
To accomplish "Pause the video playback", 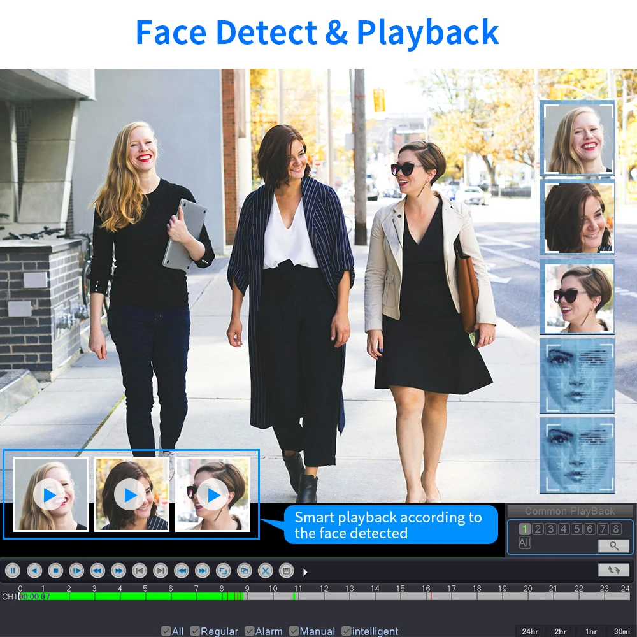I will pyautogui.click(x=12, y=571).
